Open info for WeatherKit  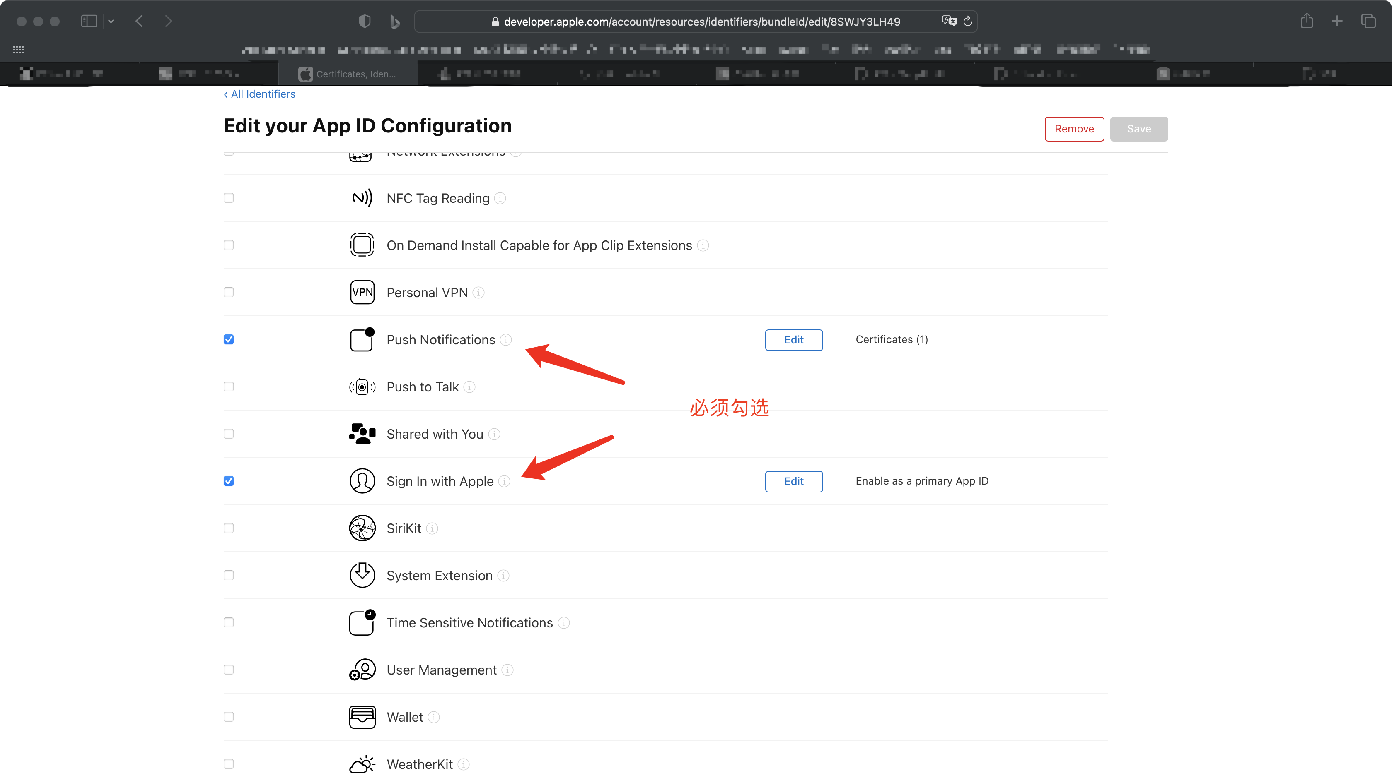point(464,764)
